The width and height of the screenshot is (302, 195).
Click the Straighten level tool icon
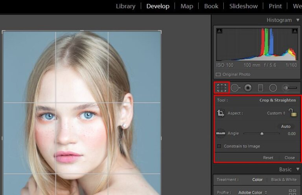221,134
